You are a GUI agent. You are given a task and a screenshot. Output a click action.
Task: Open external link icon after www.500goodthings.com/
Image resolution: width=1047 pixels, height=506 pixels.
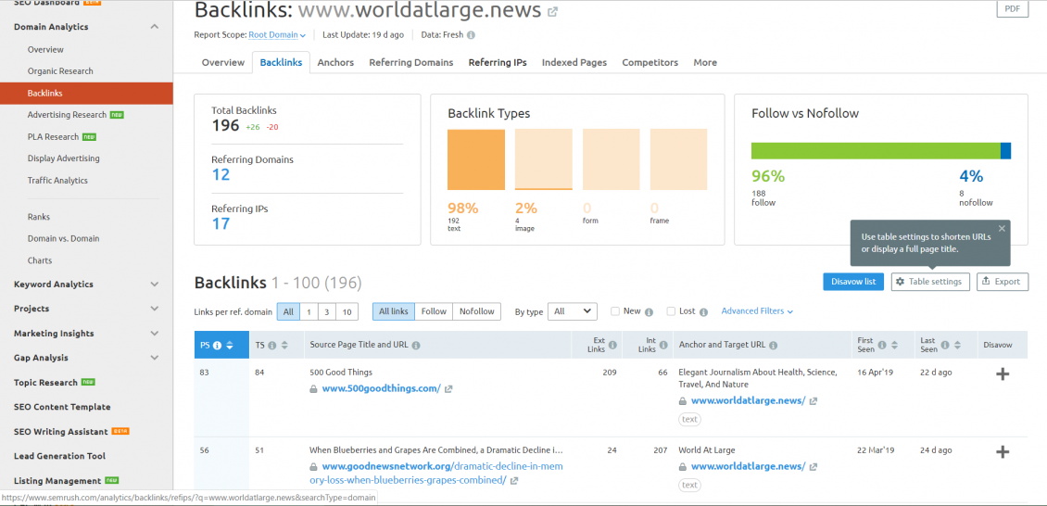pos(448,389)
